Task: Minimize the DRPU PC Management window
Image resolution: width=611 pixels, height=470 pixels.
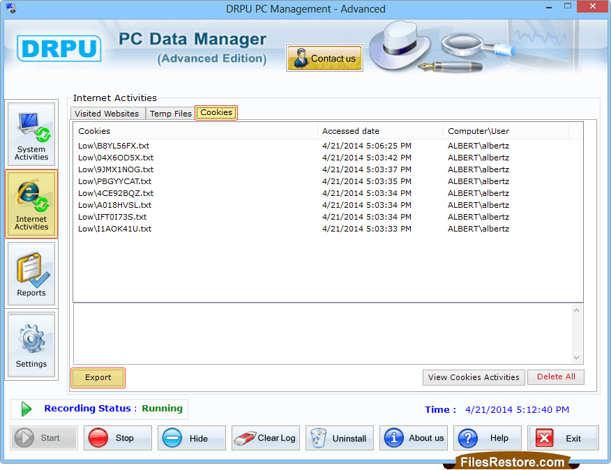Action: (x=549, y=7)
